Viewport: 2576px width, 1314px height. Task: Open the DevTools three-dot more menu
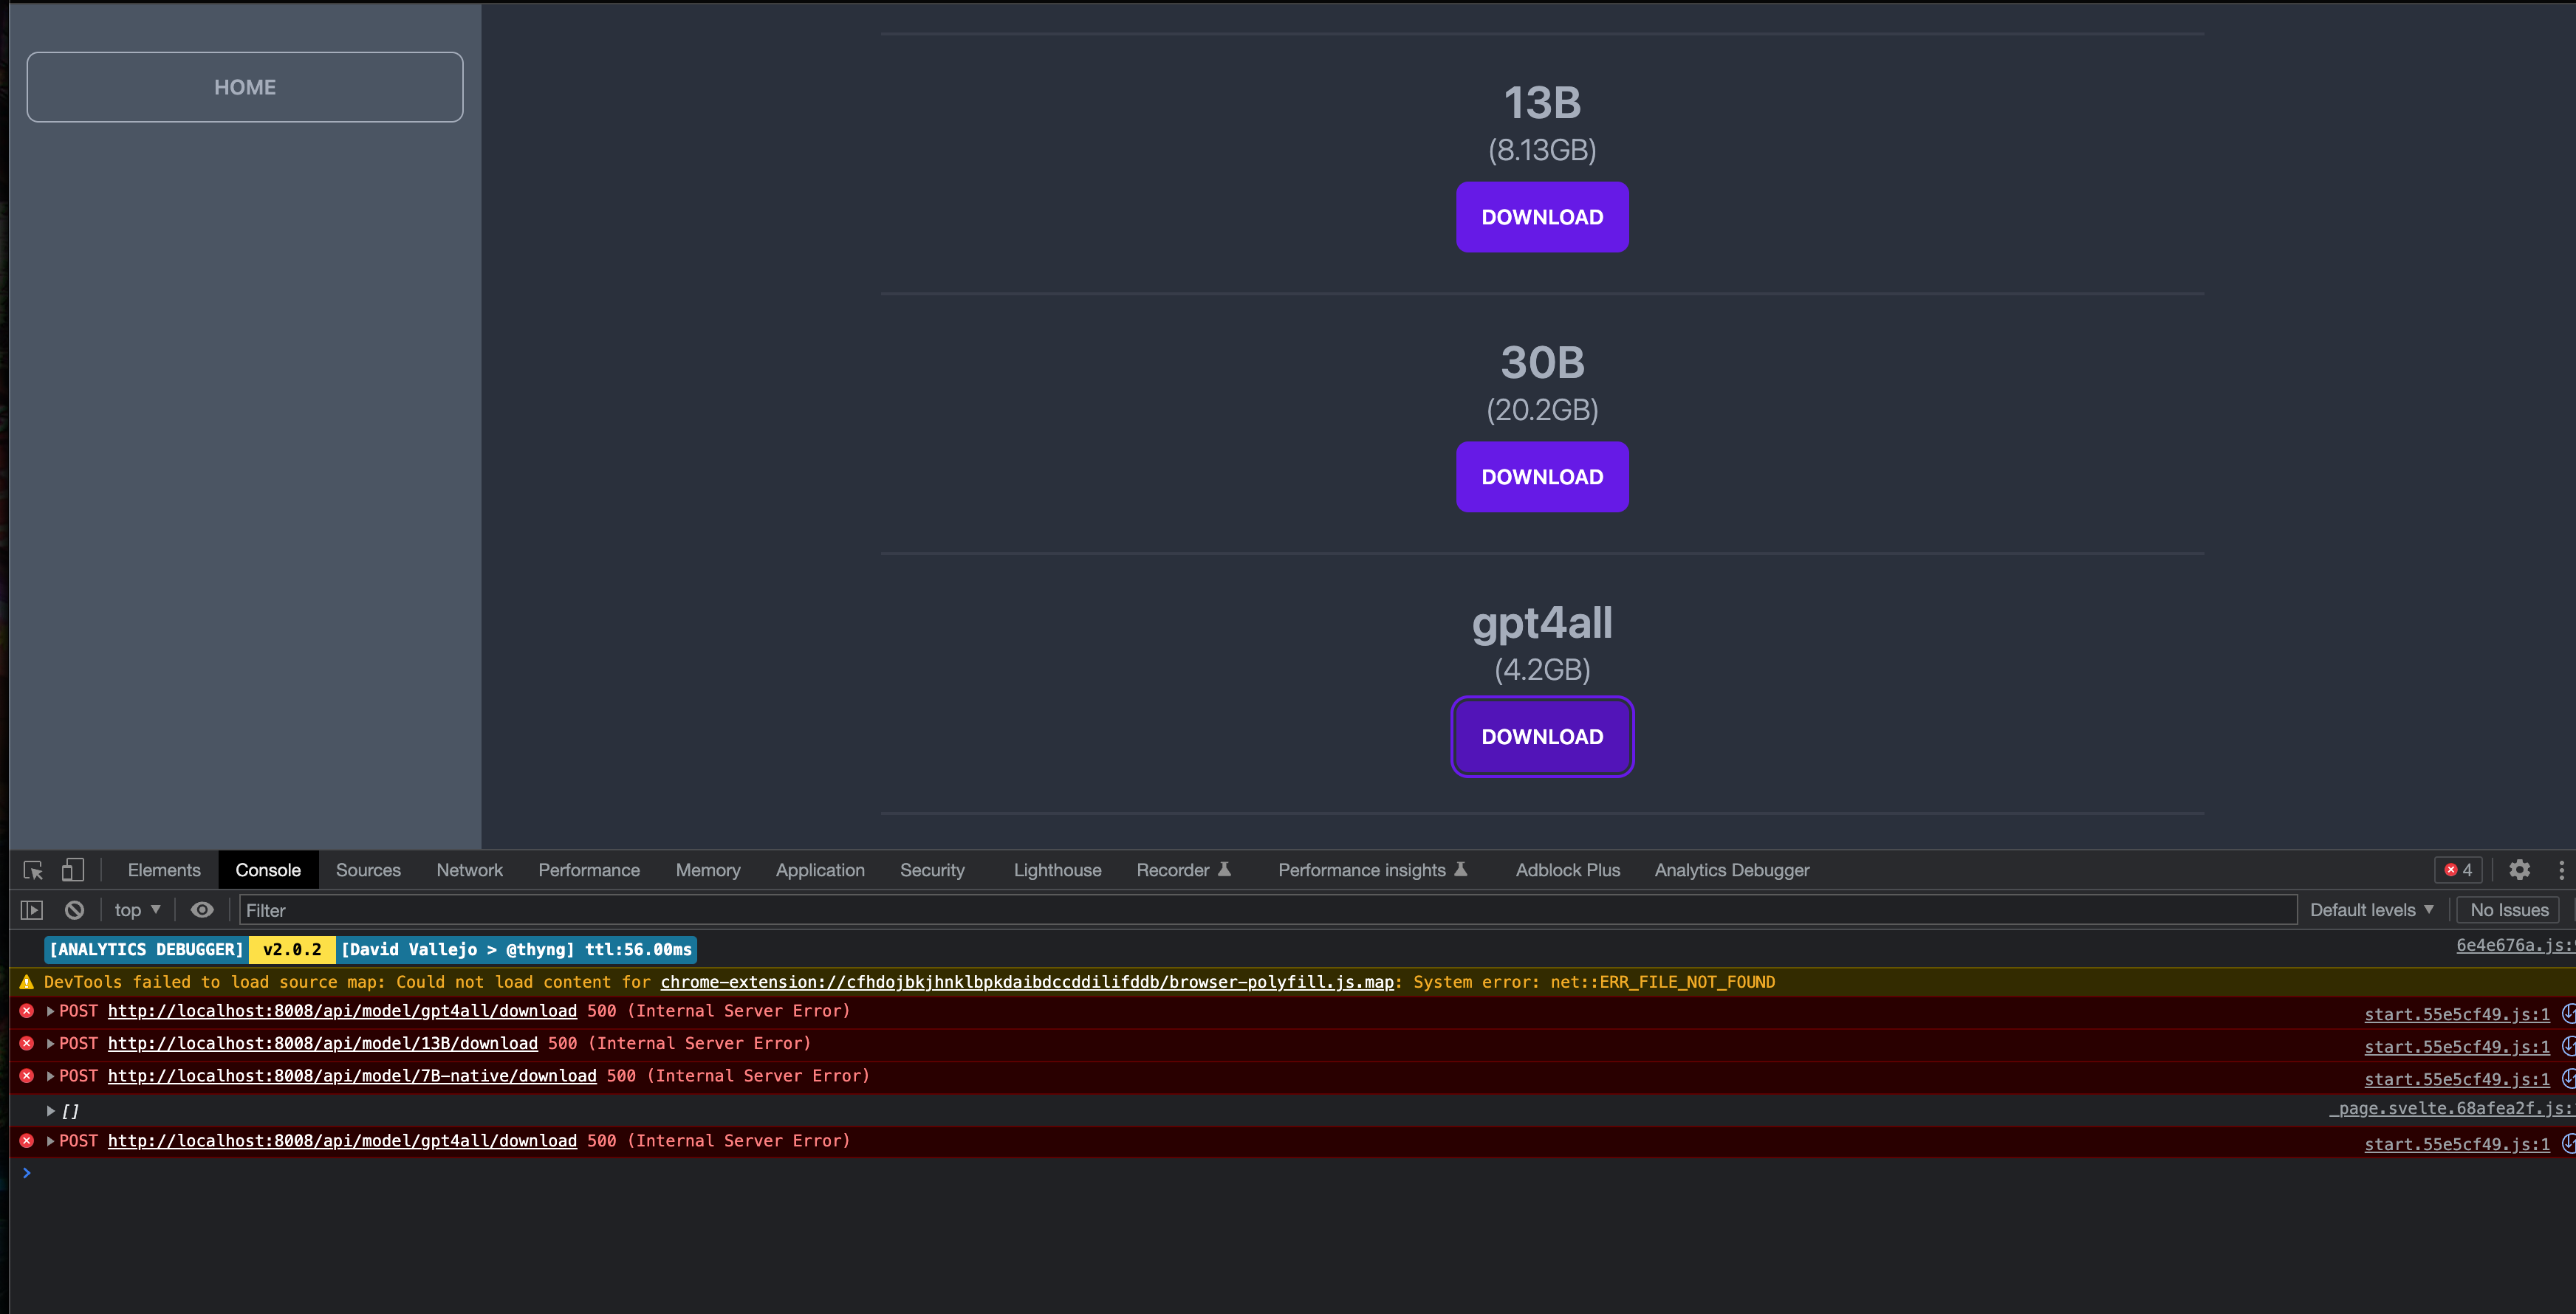point(2561,870)
